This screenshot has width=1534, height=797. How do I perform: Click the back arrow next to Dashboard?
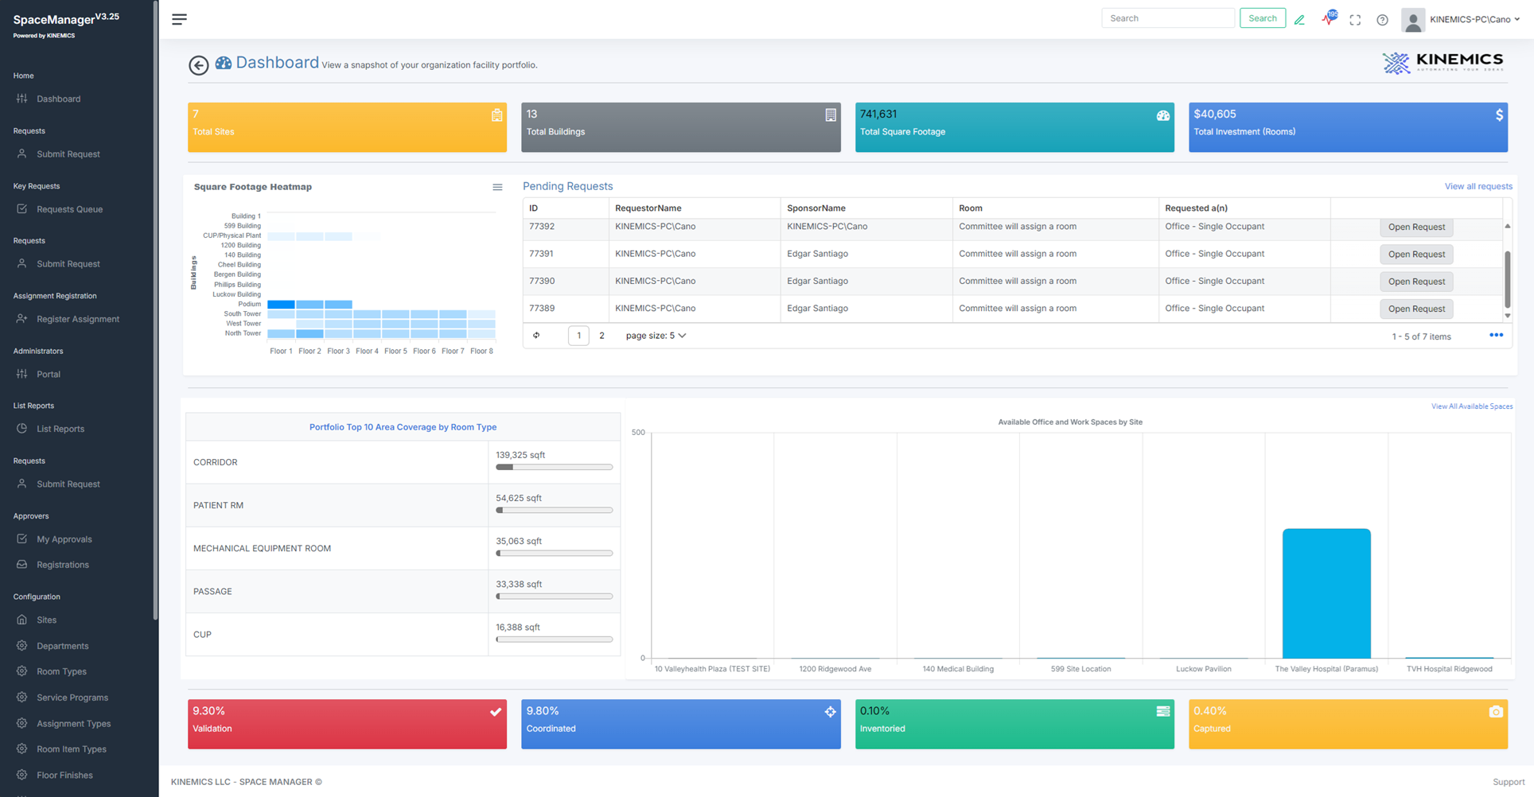(199, 65)
